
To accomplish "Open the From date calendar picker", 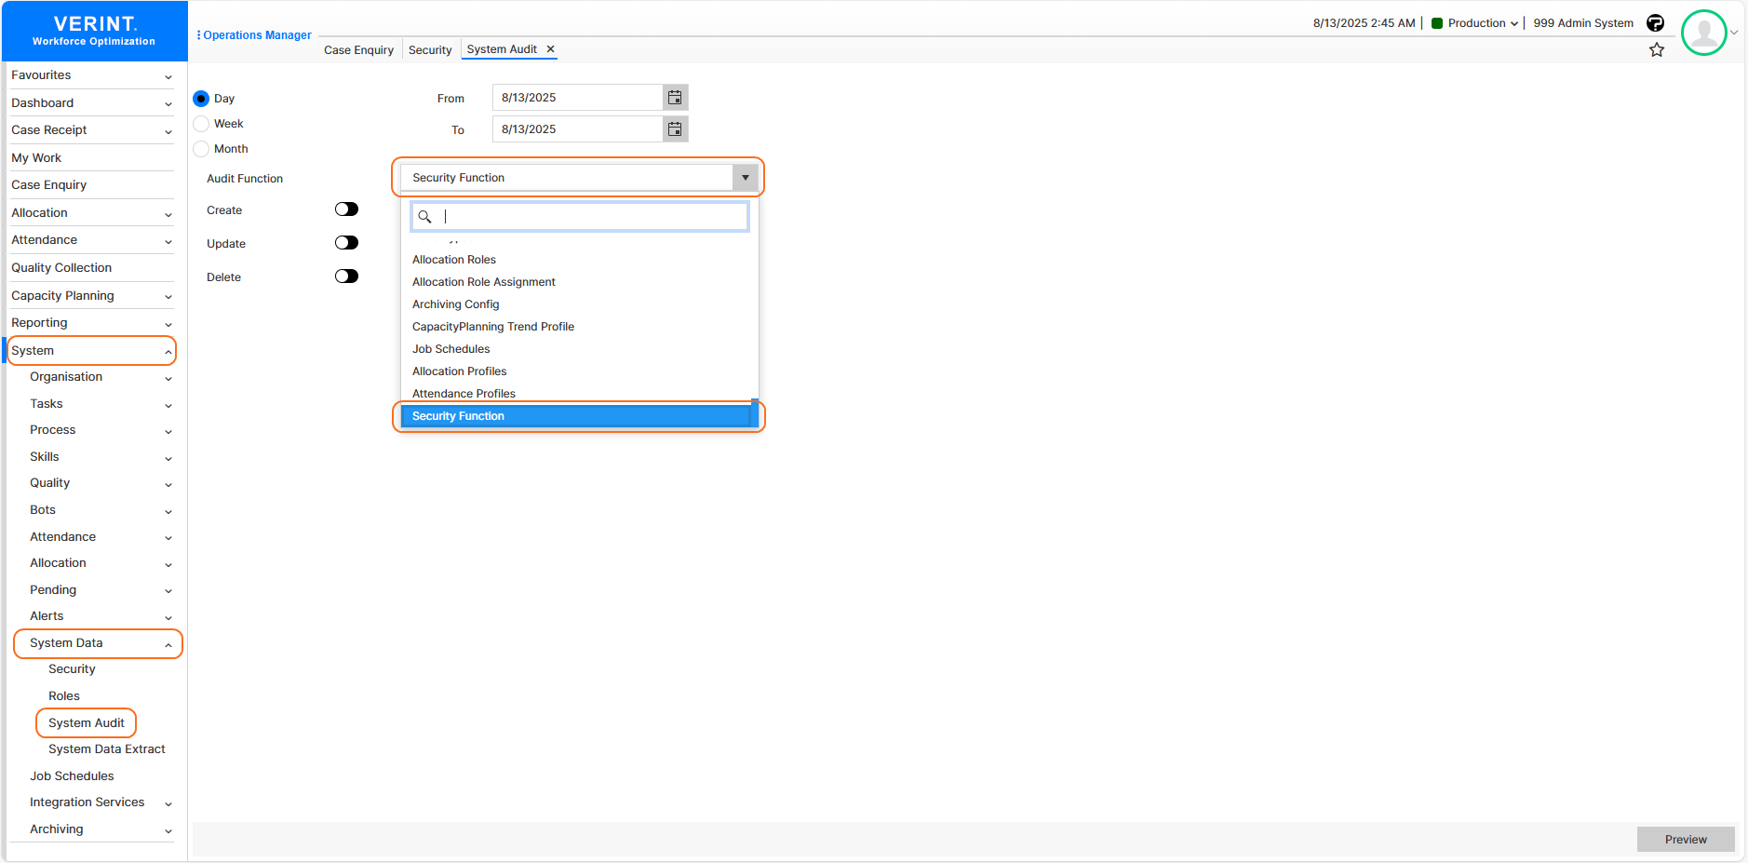I will tap(675, 98).
